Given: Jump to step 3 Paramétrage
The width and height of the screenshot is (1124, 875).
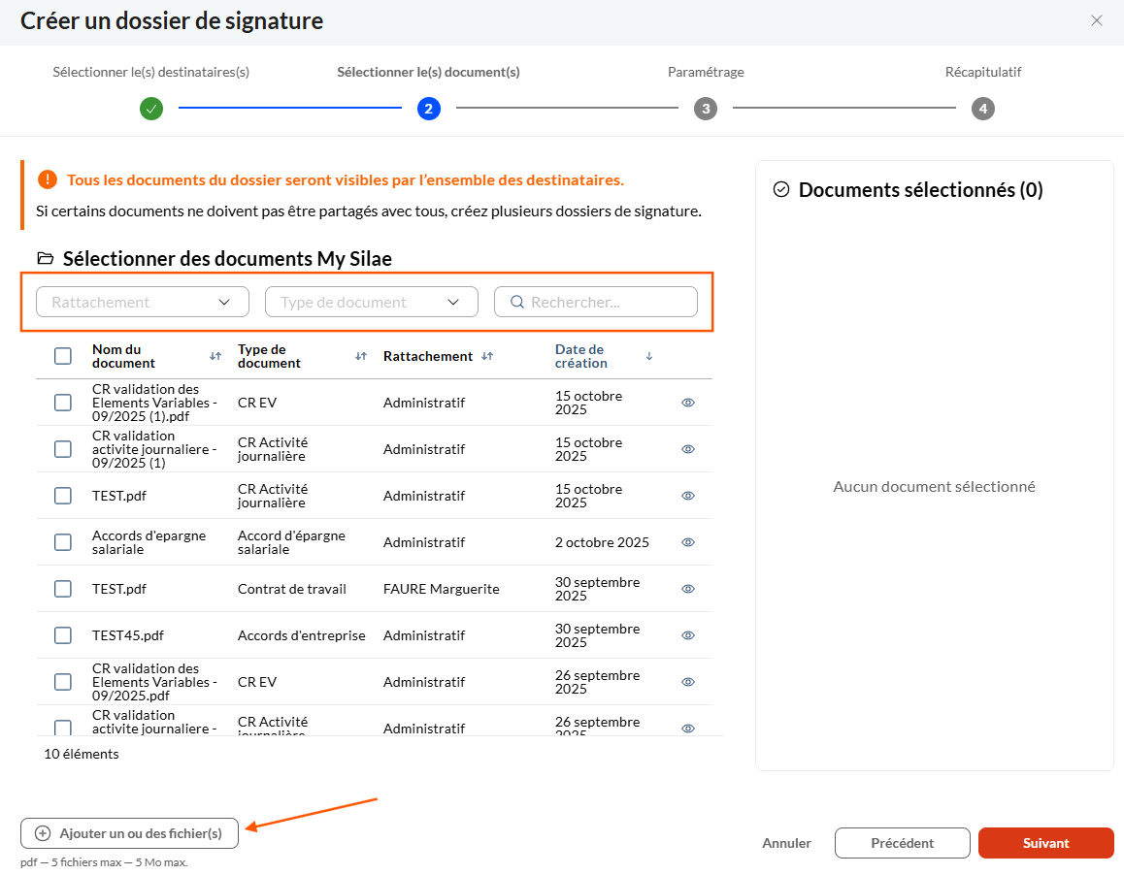Looking at the screenshot, I should (706, 109).
